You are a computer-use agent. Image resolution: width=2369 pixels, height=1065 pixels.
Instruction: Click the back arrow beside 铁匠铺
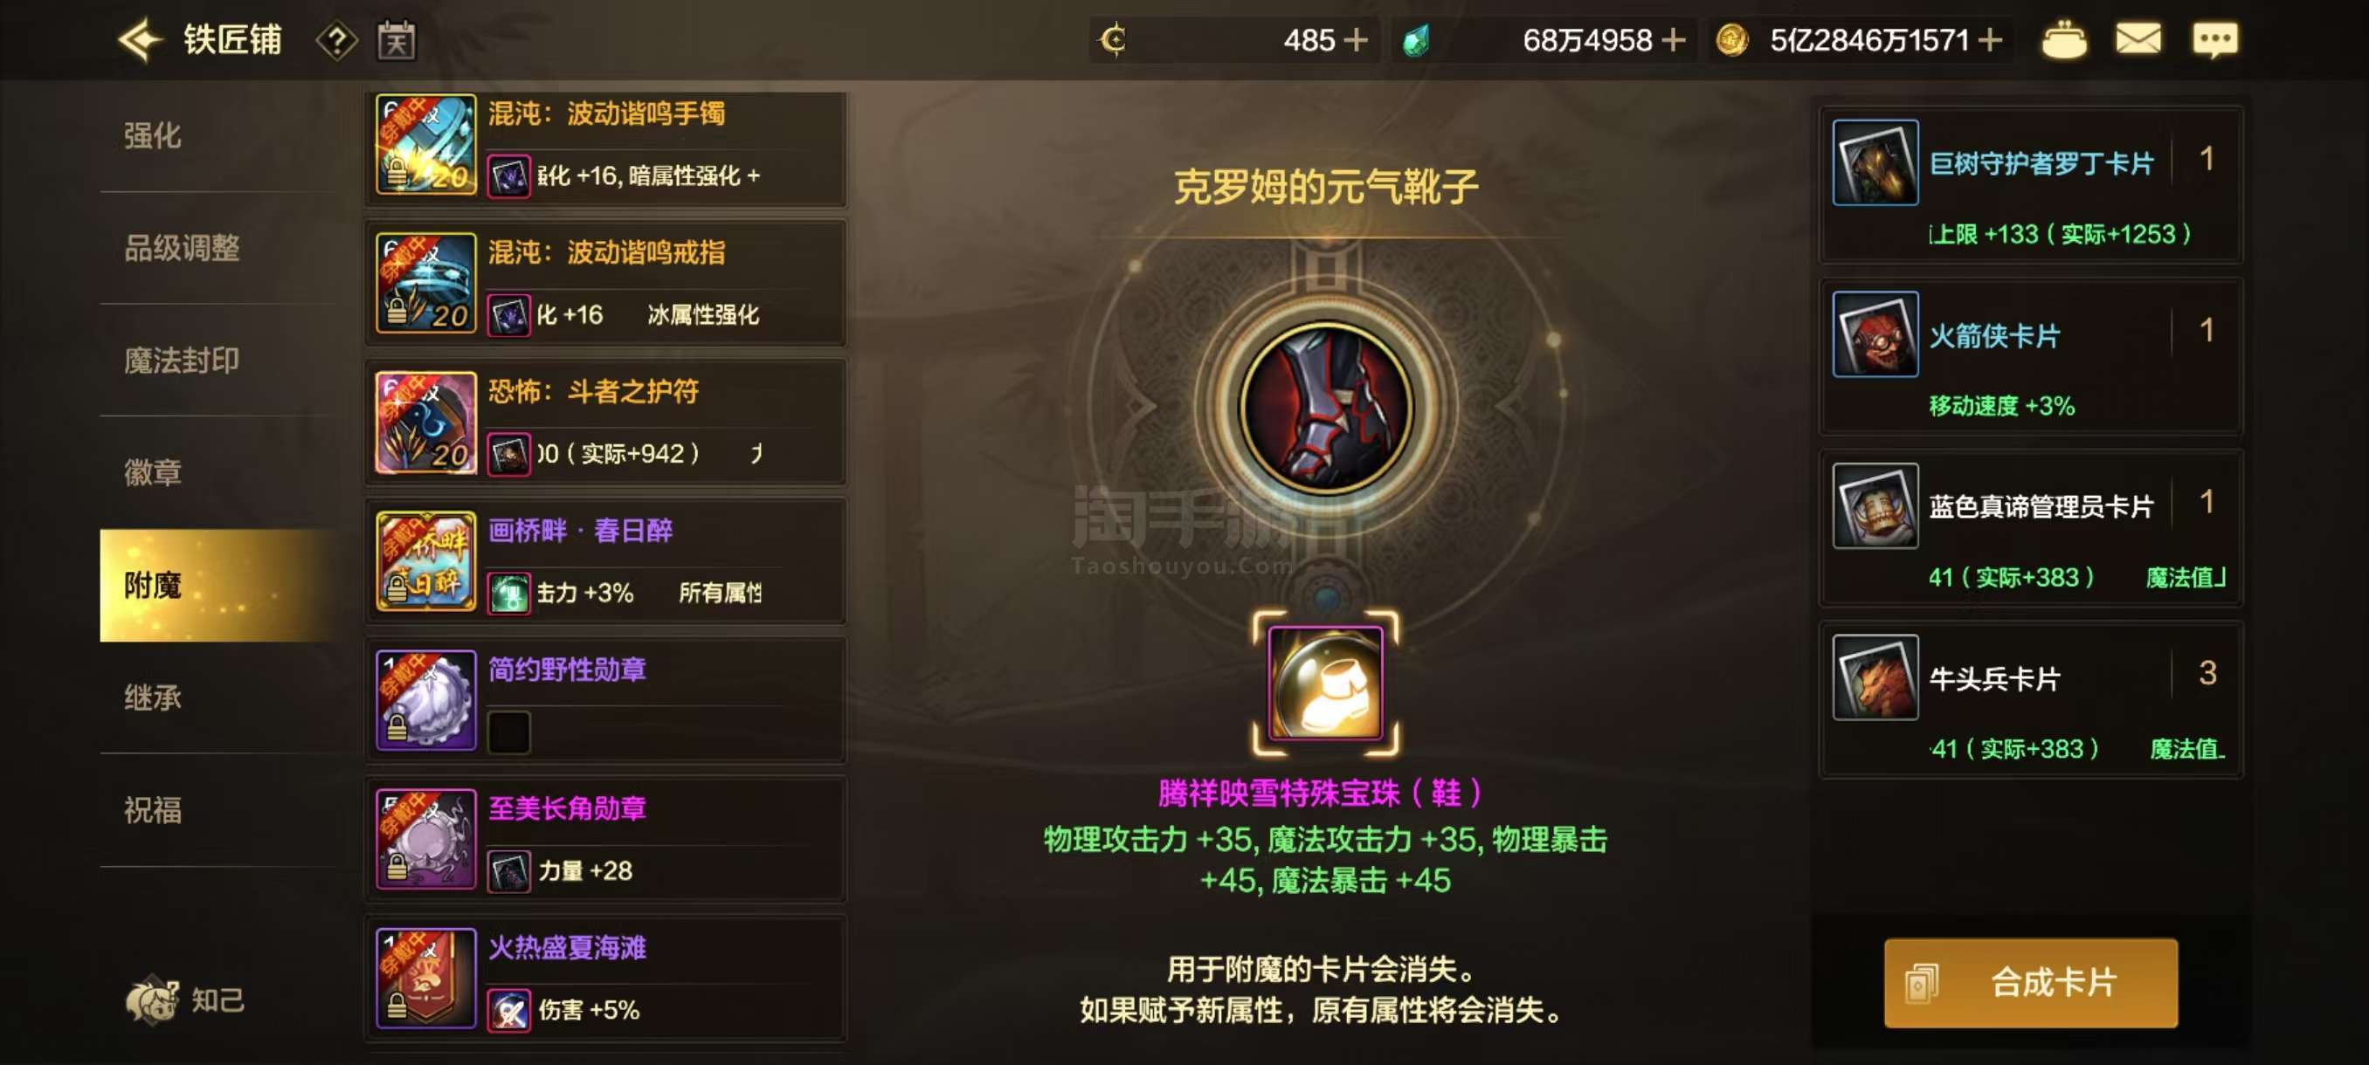[141, 39]
